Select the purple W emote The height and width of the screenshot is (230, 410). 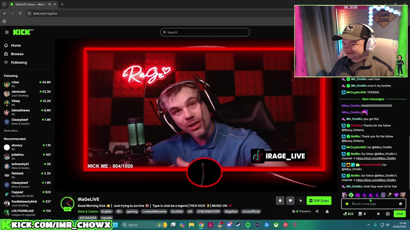pos(357,195)
